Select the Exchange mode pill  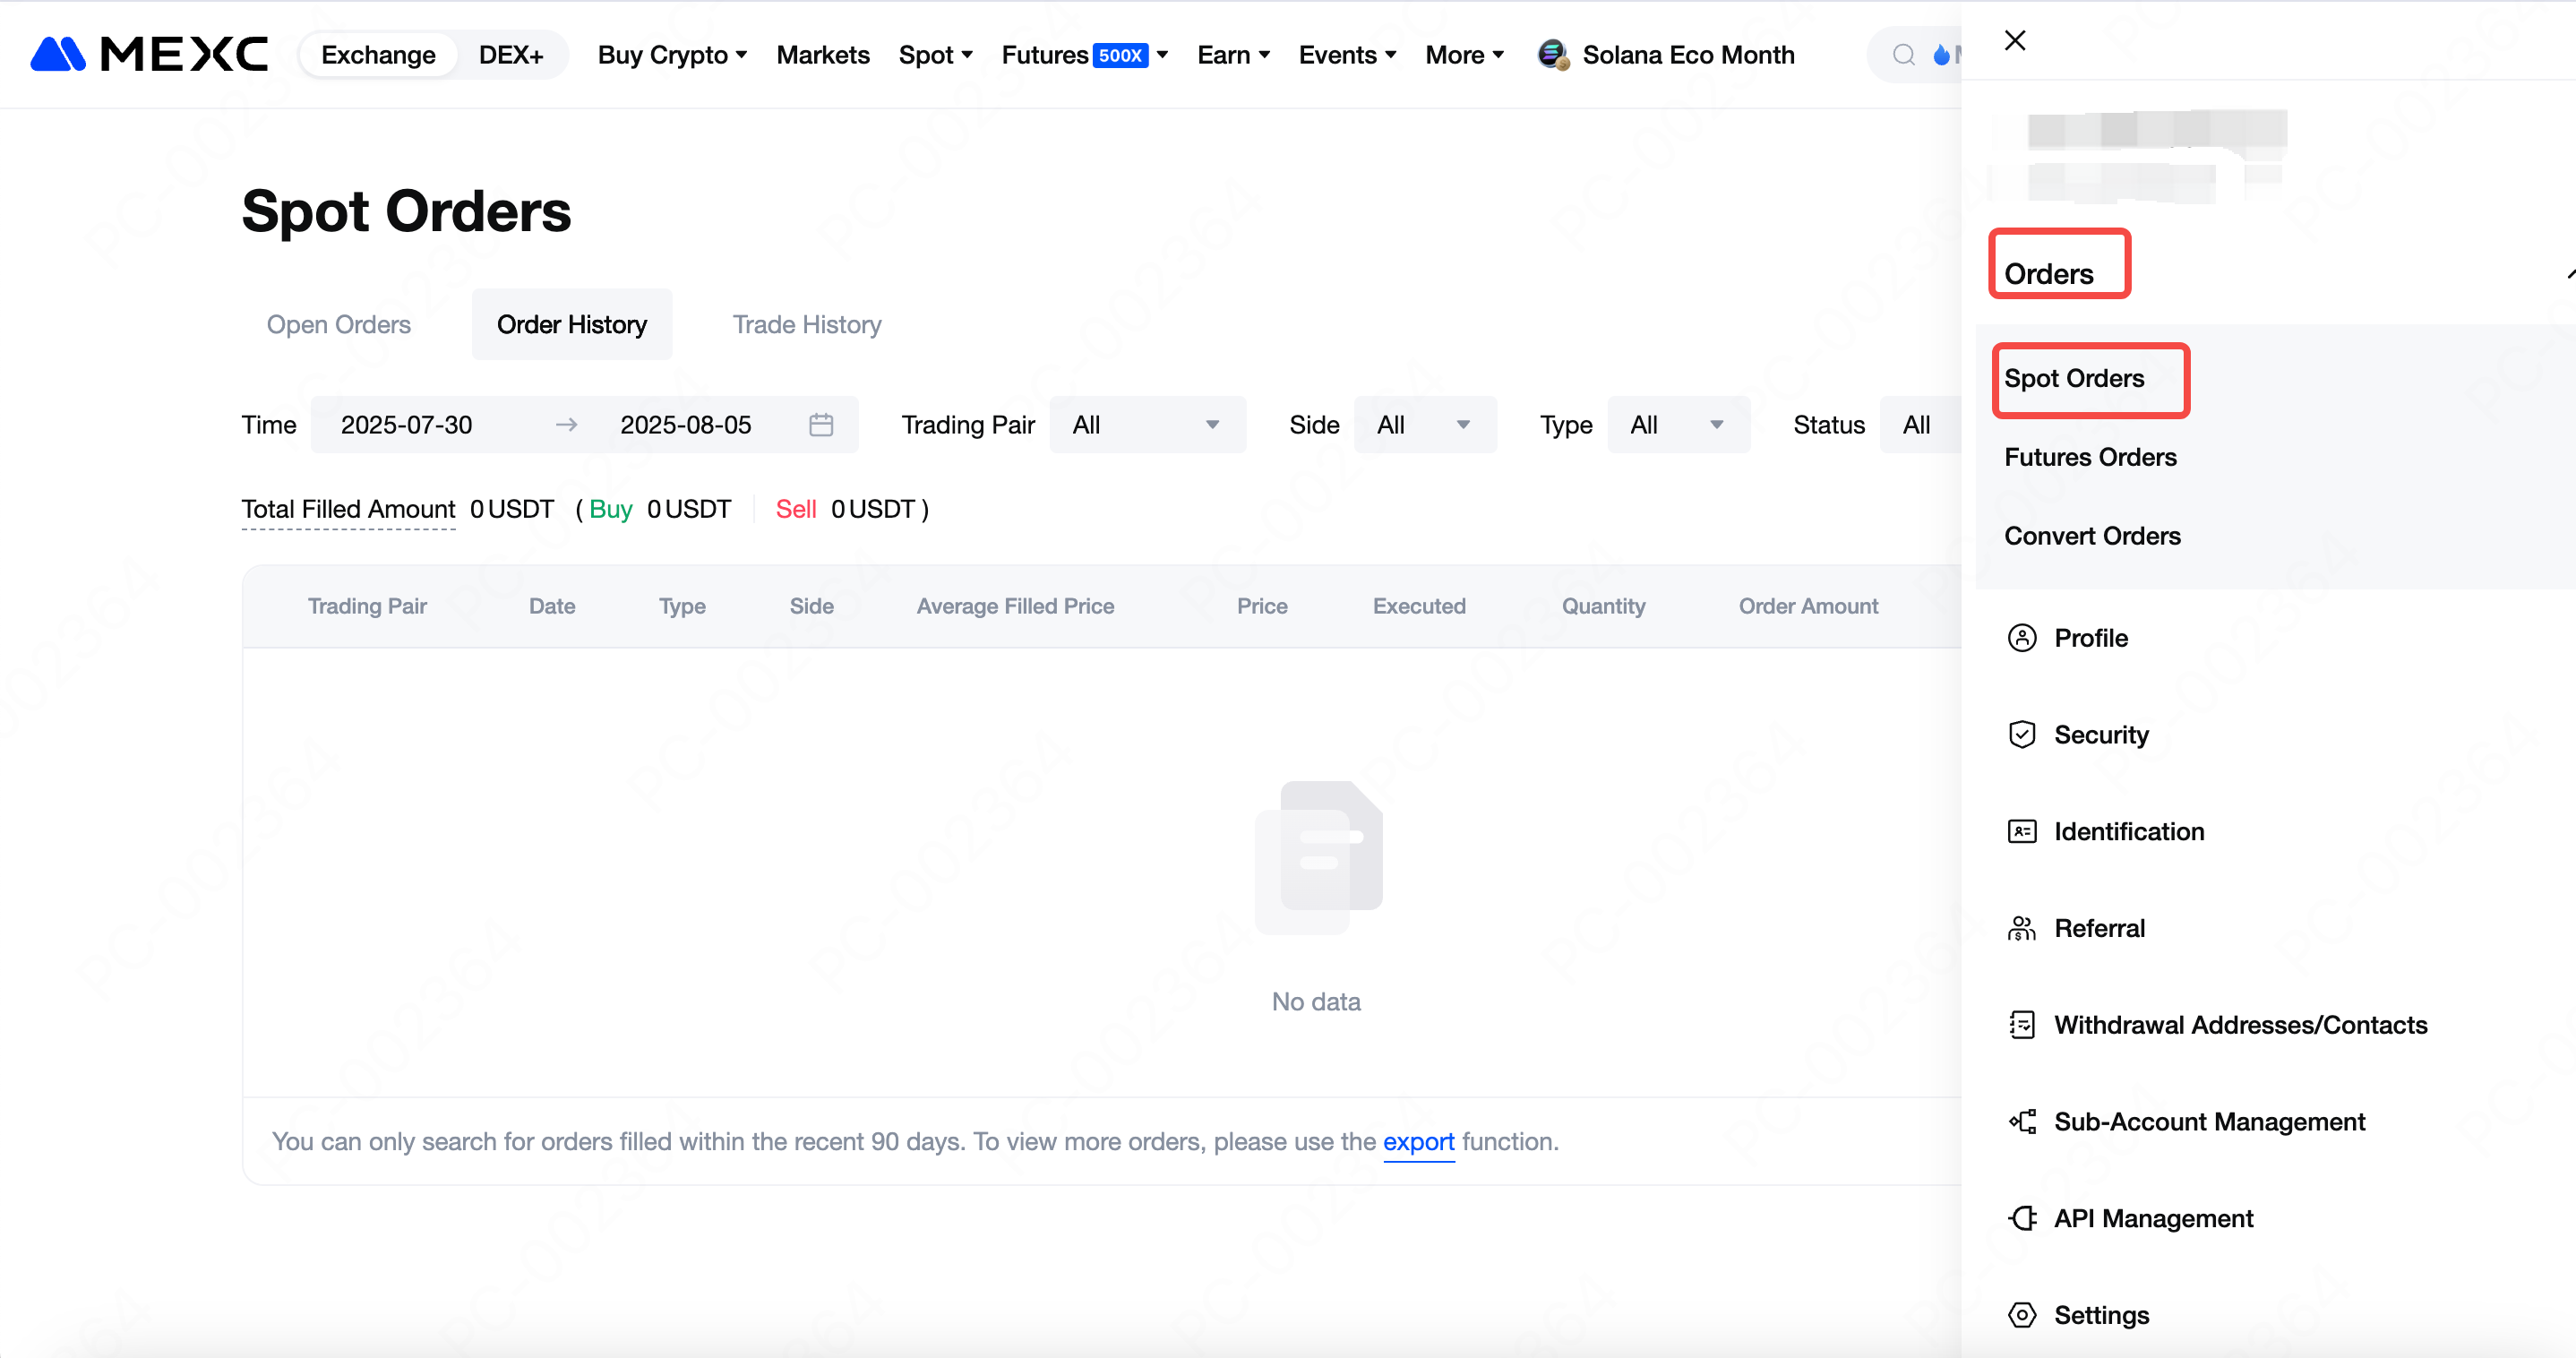(x=378, y=55)
